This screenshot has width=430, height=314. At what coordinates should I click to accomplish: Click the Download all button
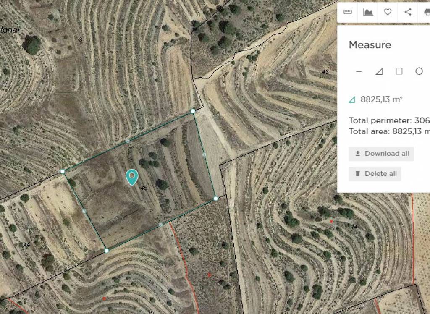click(x=381, y=154)
